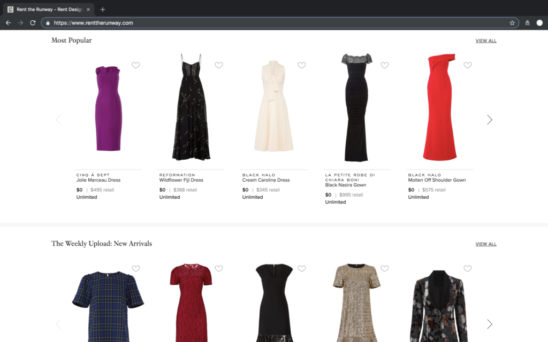The width and height of the screenshot is (548, 342).
Task: Click the Molten Off Shoulder Gown title
Action: 437,180
